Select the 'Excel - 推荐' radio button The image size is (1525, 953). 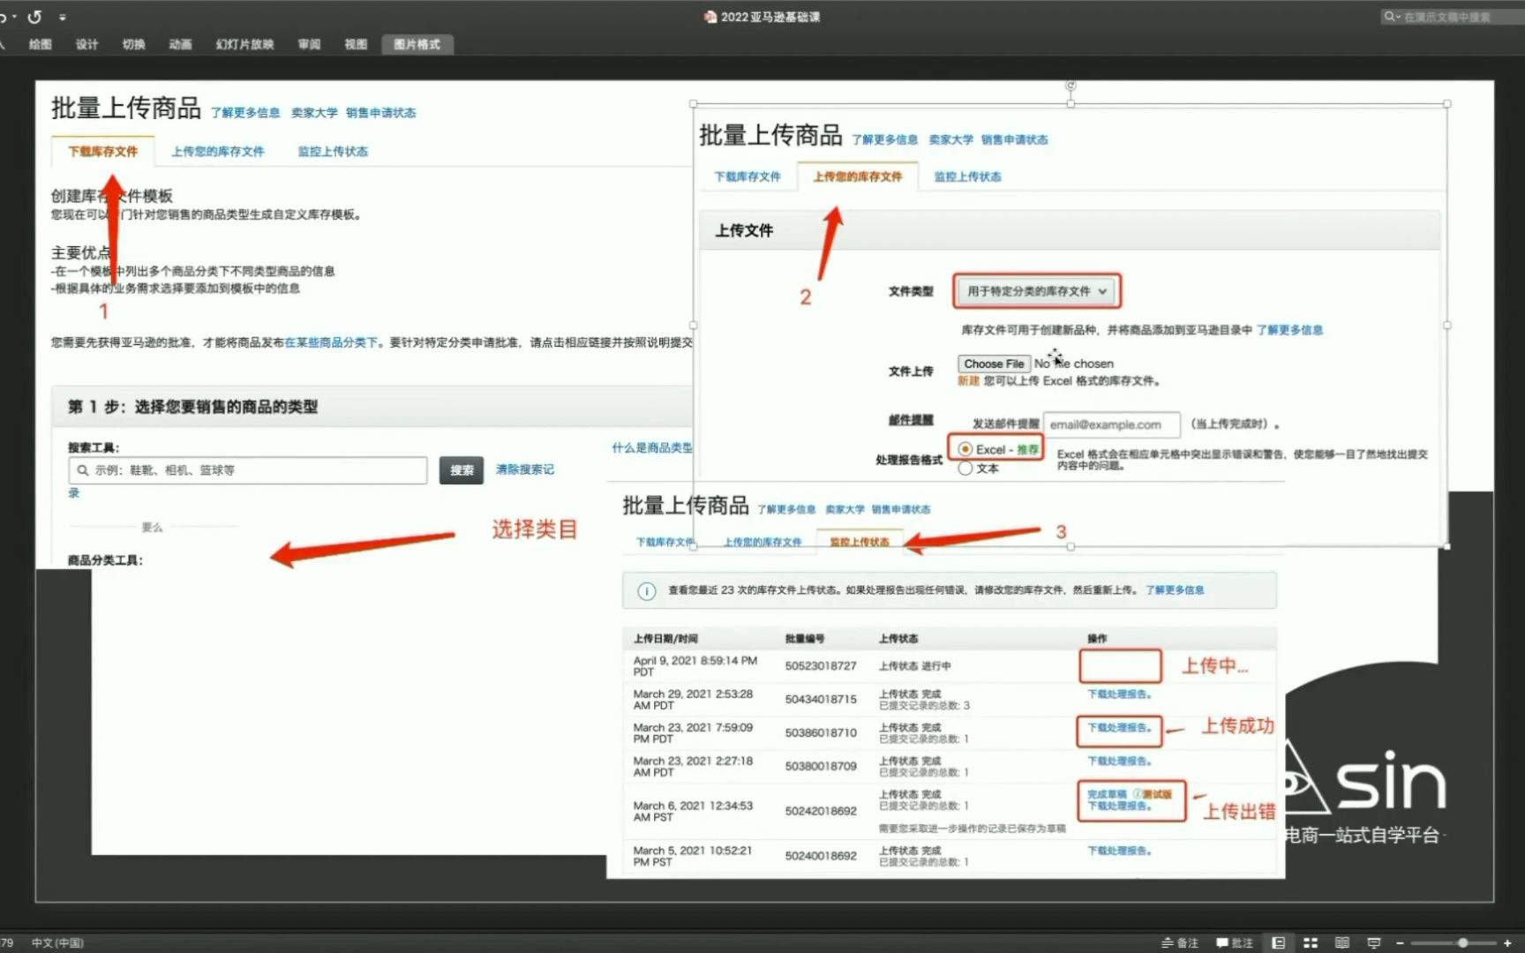pos(965,448)
